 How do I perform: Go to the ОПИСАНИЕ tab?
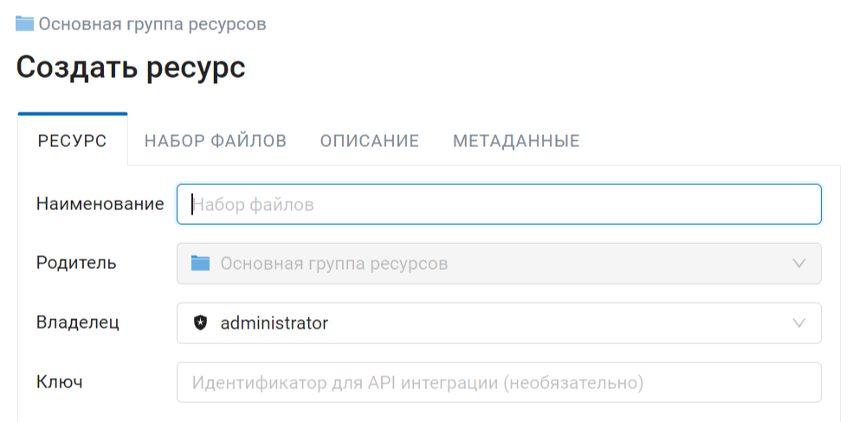370,141
